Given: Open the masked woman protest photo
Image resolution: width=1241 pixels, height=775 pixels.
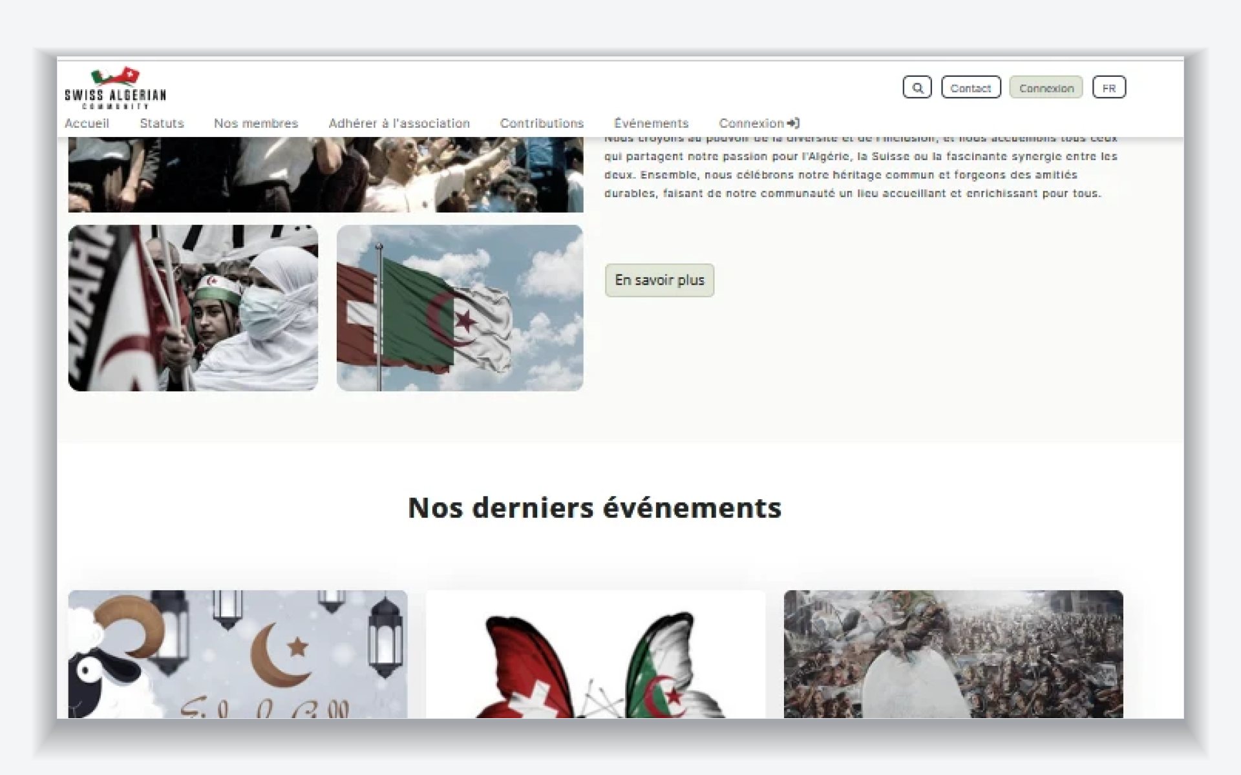Looking at the screenshot, I should pyautogui.click(x=193, y=308).
